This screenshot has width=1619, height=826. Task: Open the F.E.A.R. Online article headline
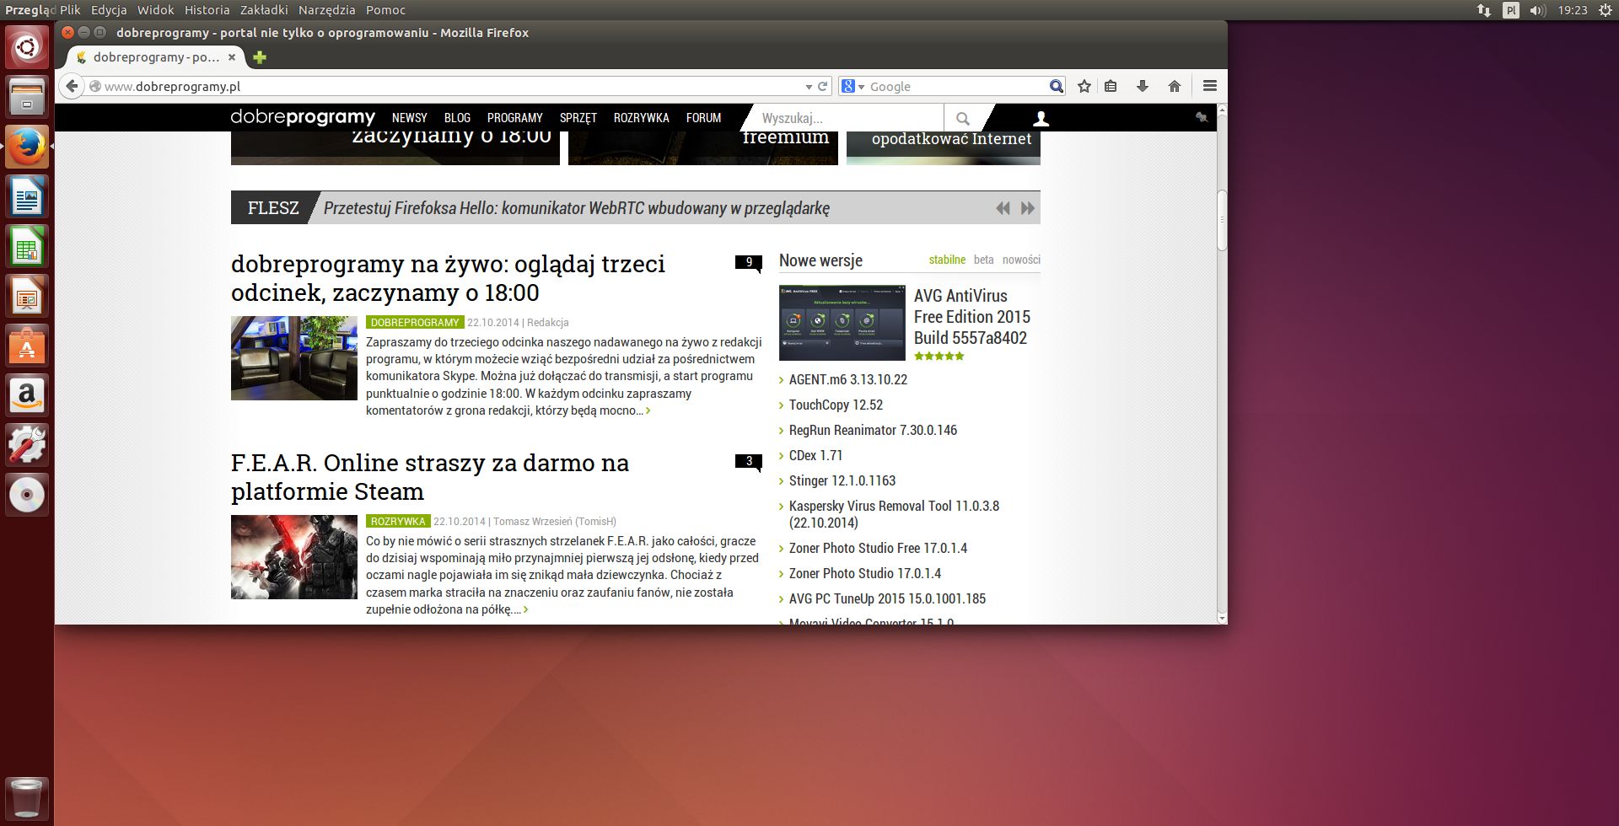pos(430,477)
